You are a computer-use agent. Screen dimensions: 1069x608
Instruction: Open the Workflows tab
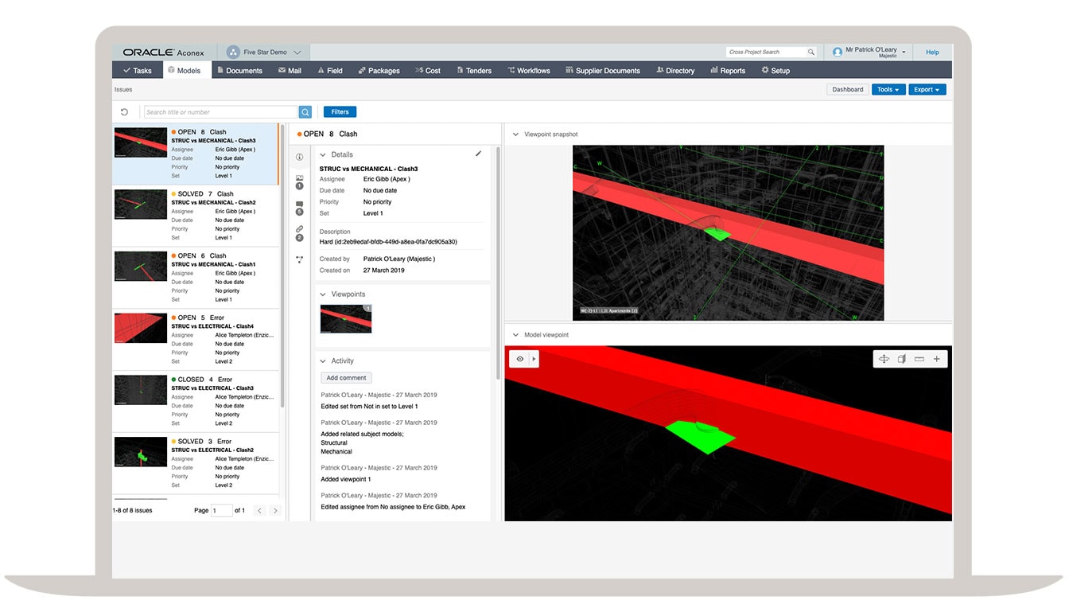pyautogui.click(x=529, y=71)
